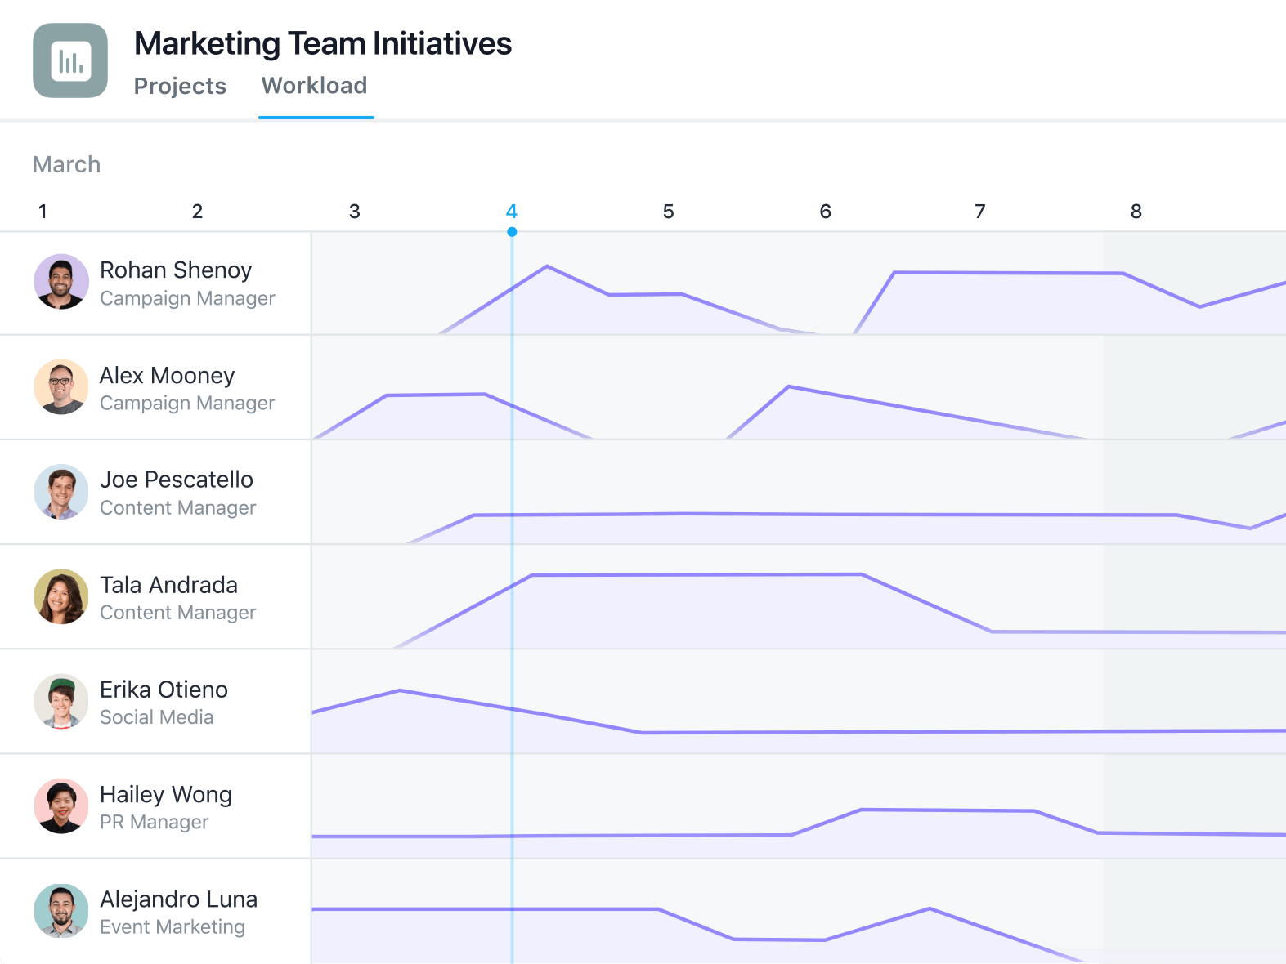Click the portfolio bar-chart icon
Viewport: 1286px width, 964px height.
(x=70, y=60)
